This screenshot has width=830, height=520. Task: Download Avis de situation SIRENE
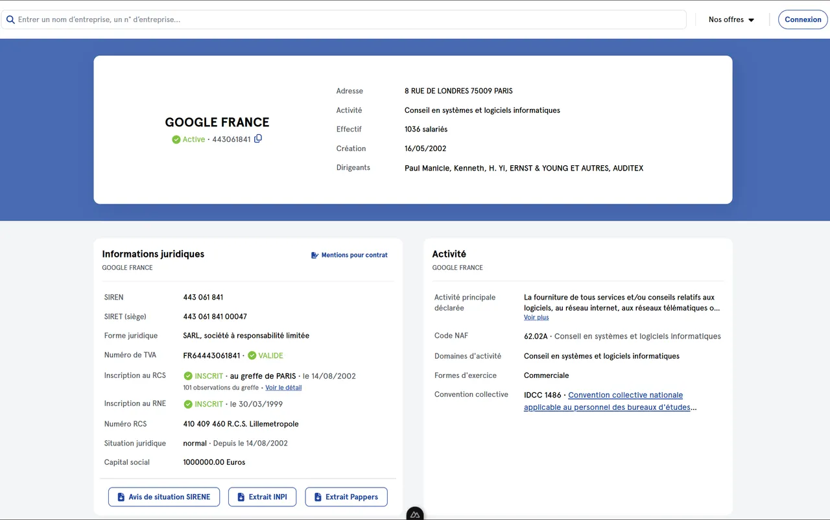(164, 497)
